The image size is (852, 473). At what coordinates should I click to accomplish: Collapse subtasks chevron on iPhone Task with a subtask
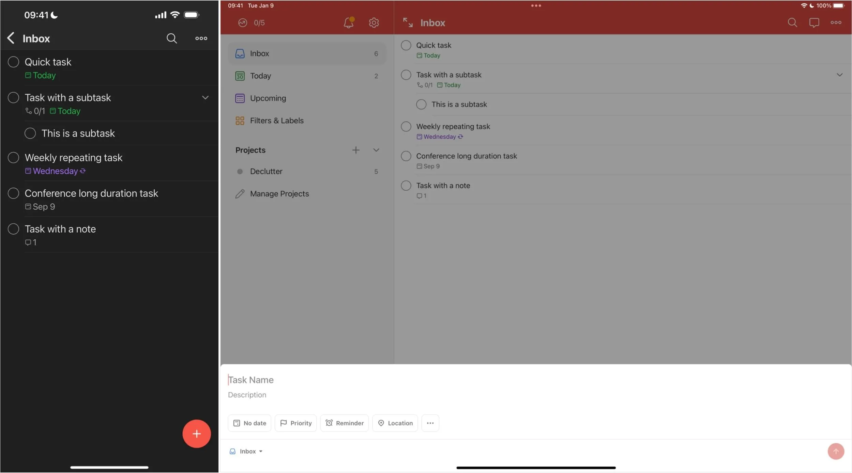pos(205,98)
